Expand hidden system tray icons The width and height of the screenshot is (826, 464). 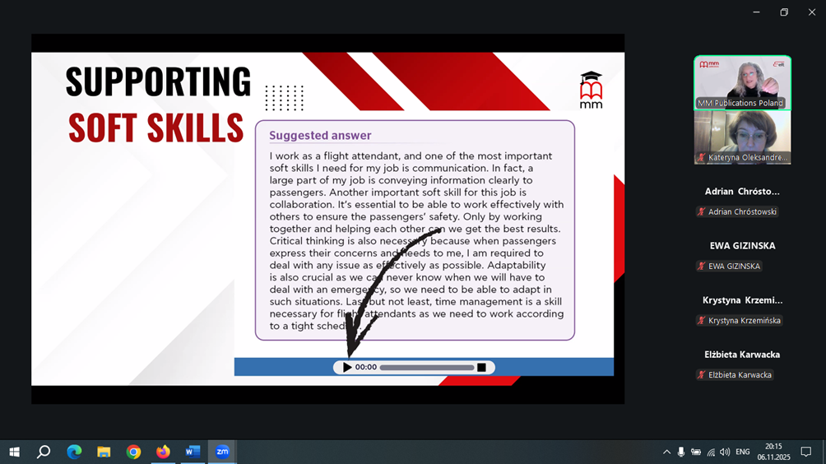tap(666, 452)
